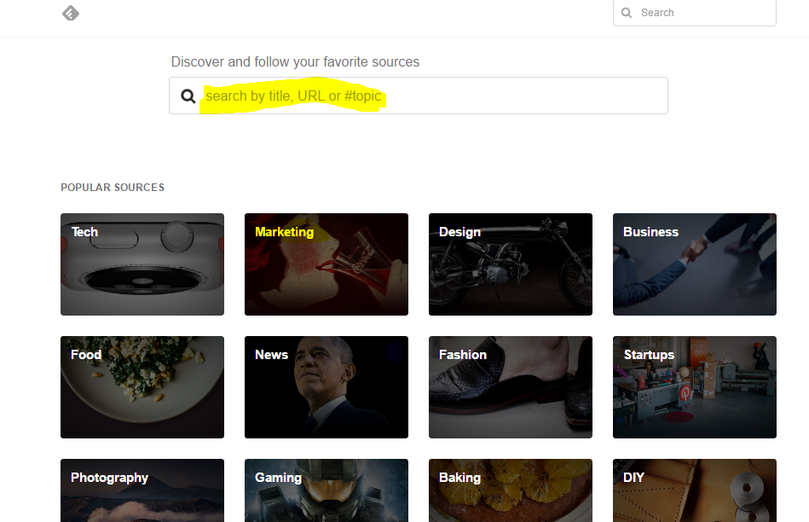Open the Fashion sources card
The image size is (809, 522).
pyautogui.click(x=511, y=387)
